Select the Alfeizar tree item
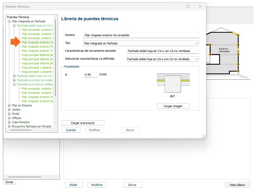 (17, 118)
